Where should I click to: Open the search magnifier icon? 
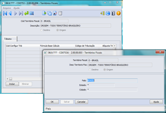[x=32, y=13]
